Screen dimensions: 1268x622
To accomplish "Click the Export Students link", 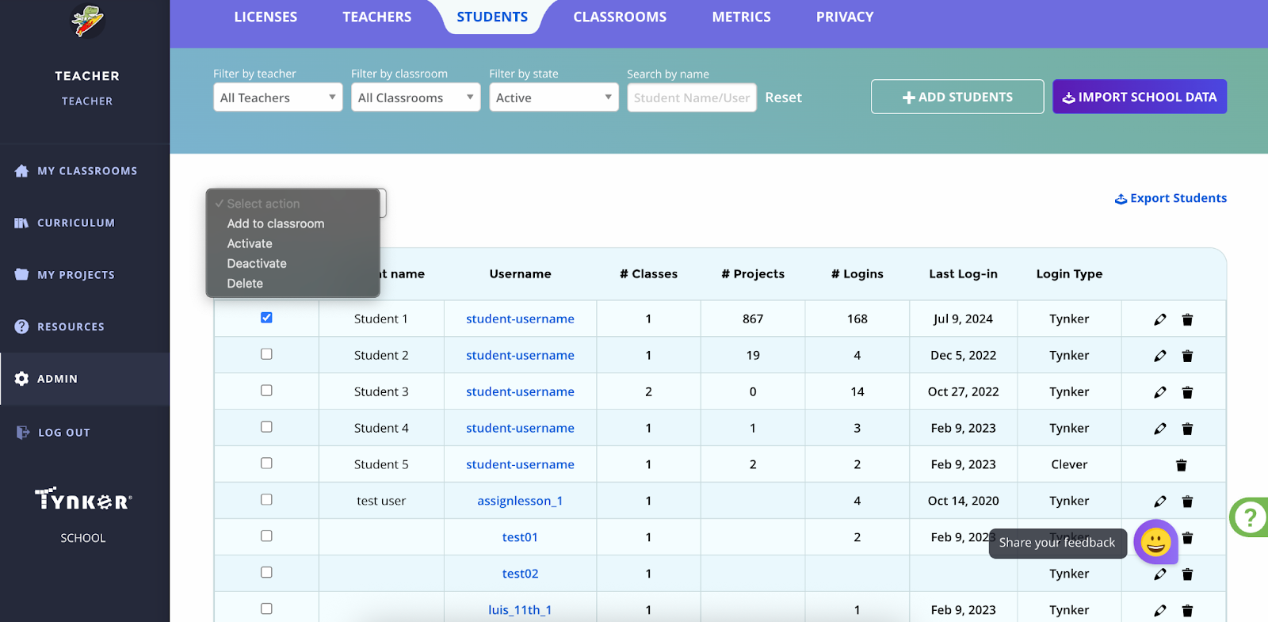I will pyautogui.click(x=1171, y=198).
